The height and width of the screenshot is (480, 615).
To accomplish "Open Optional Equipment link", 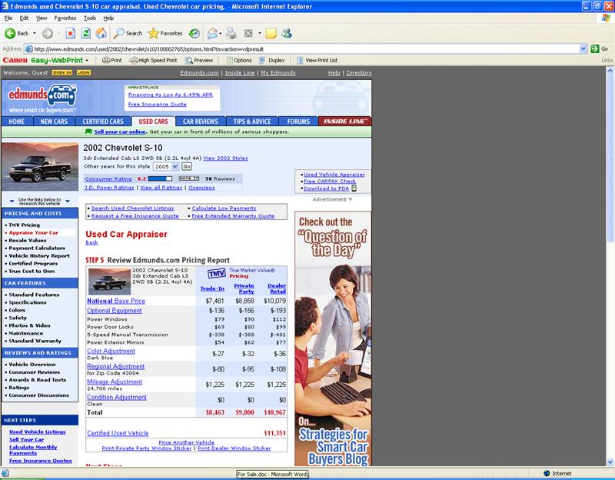I will (x=115, y=311).
